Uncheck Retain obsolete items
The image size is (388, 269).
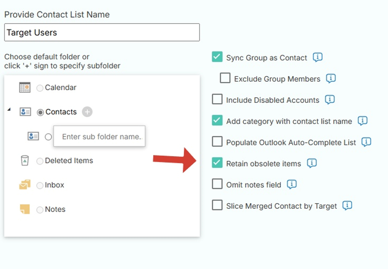click(x=217, y=163)
